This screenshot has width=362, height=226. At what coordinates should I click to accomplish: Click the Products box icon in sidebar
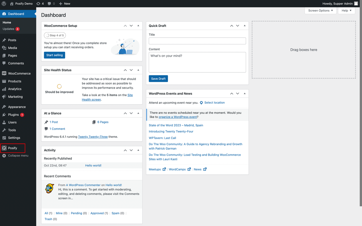point(4,81)
